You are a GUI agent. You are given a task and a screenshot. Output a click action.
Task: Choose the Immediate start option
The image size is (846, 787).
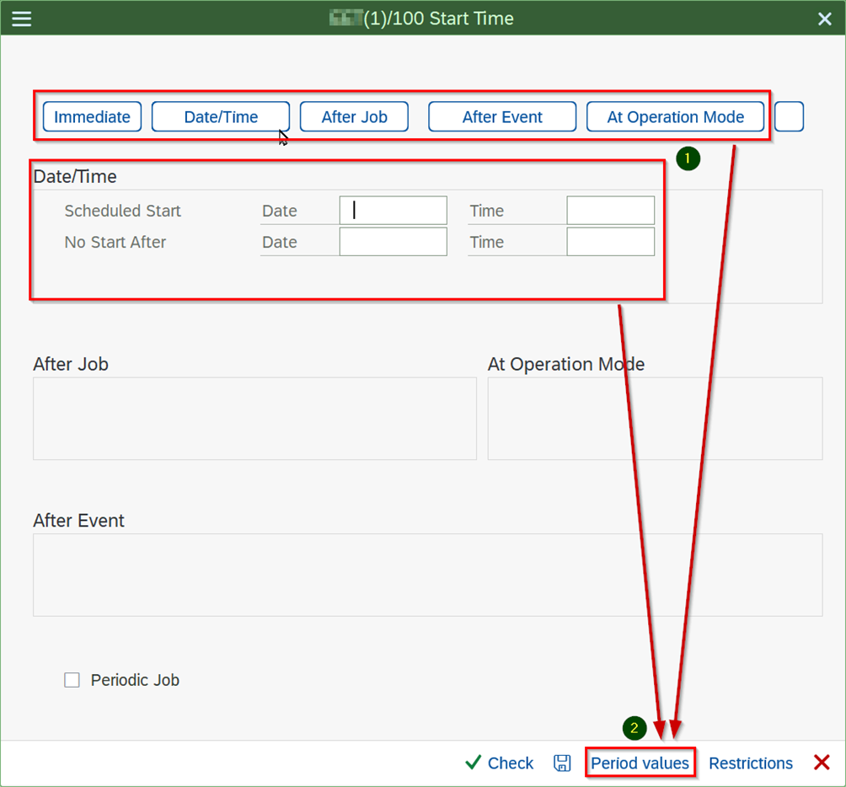[92, 117]
